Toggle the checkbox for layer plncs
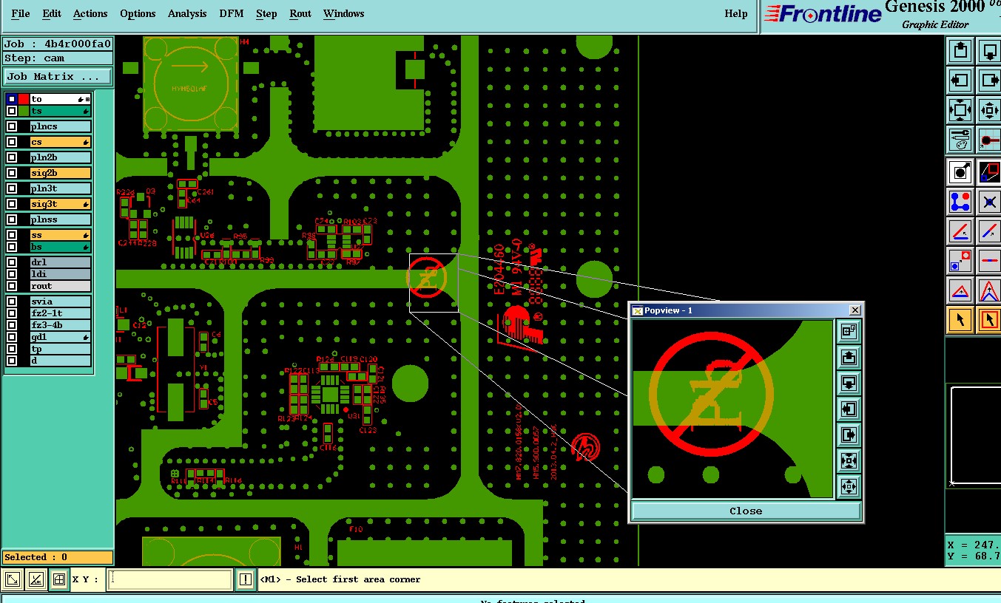This screenshot has height=603, width=1001. [x=12, y=126]
